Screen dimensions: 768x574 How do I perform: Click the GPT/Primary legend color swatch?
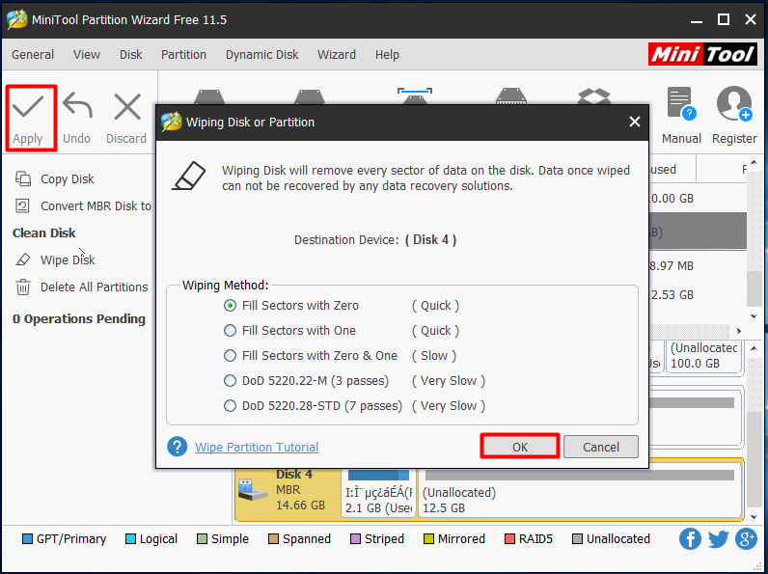(27, 538)
